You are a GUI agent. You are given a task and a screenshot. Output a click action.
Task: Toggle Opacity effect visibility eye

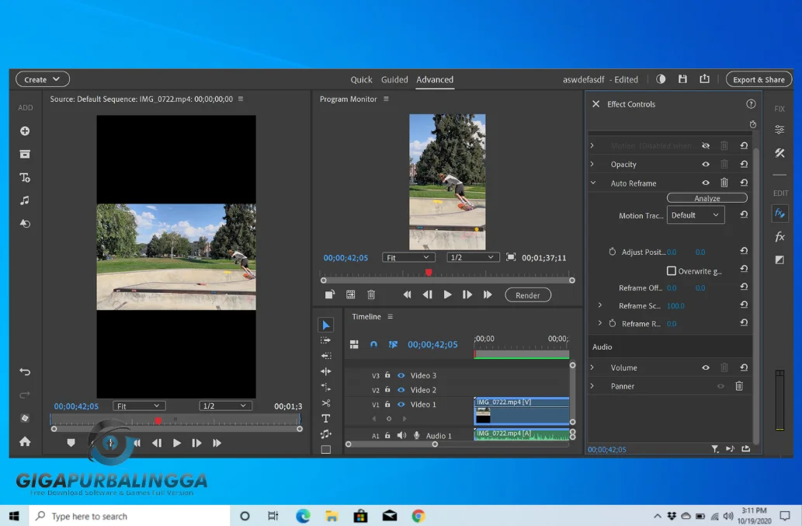tap(705, 164)
